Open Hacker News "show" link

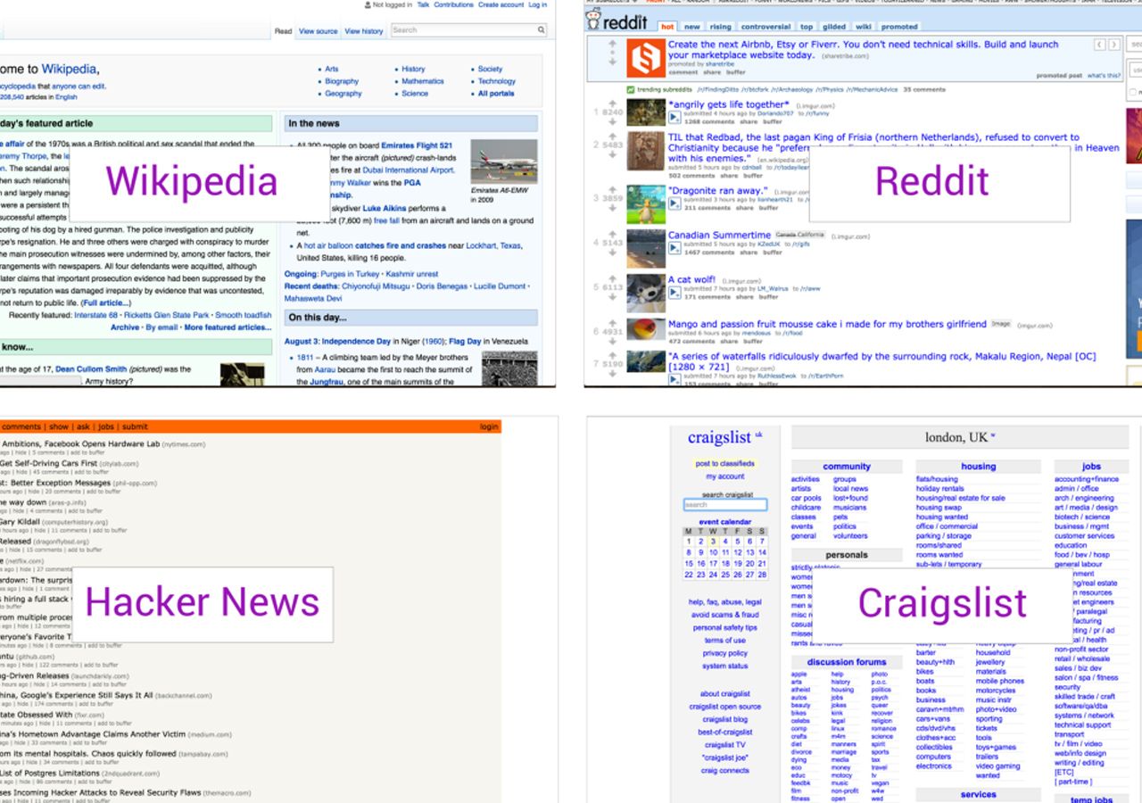click(x=59, y=427)
